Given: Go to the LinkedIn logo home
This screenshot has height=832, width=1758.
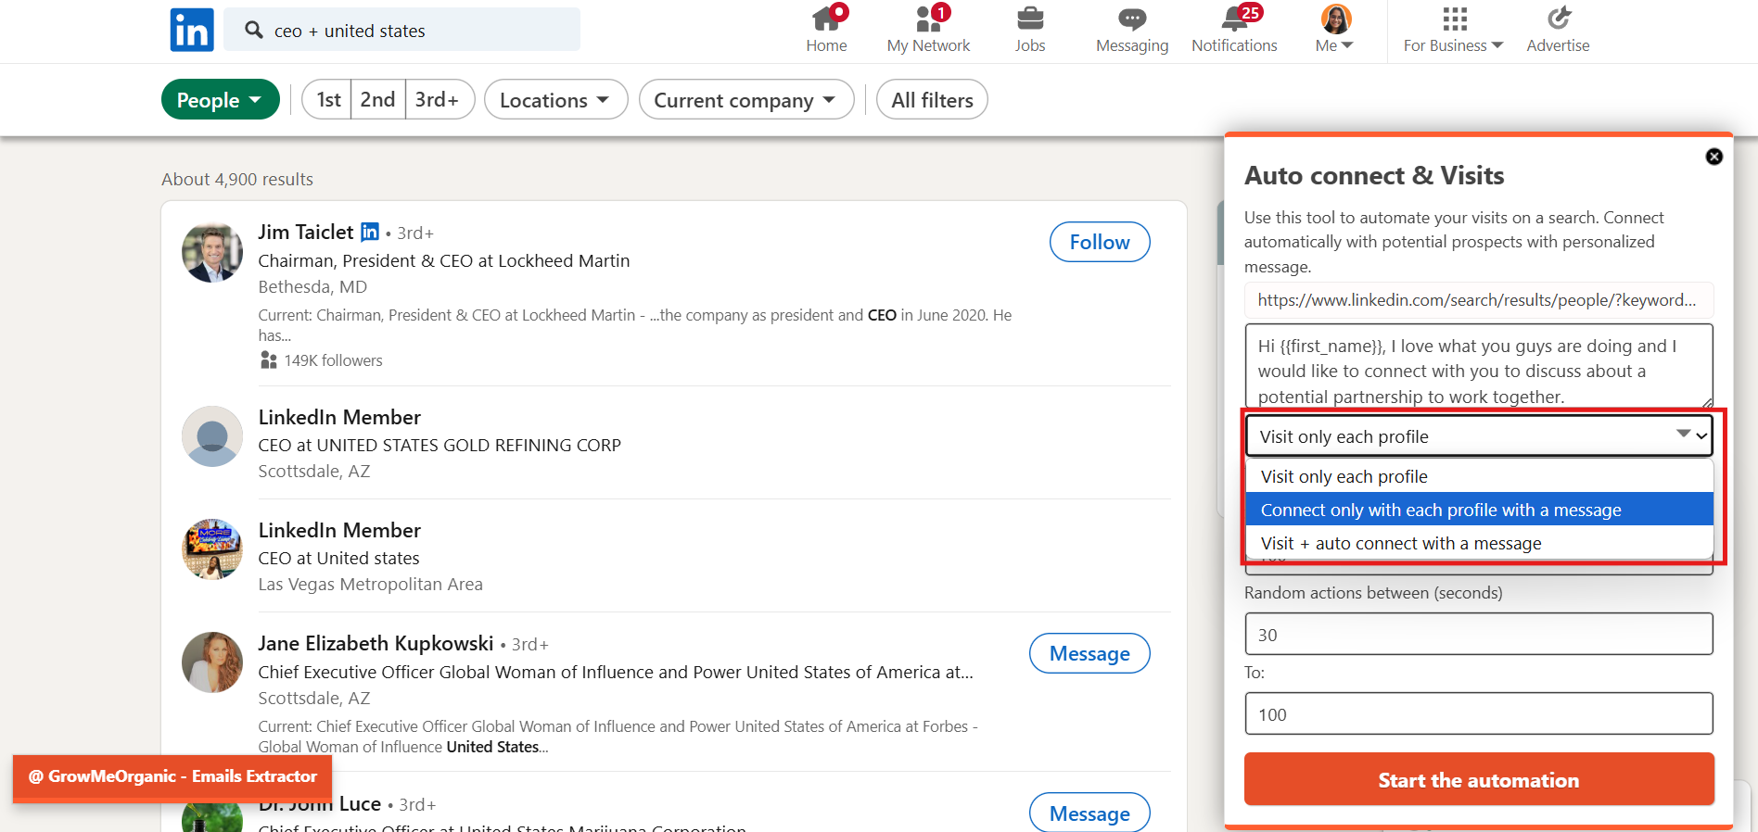Looking at the screenshot, I should [192, 30].
